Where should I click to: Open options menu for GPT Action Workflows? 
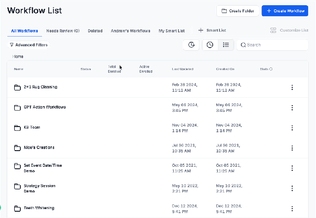click(x=292, y=108)
